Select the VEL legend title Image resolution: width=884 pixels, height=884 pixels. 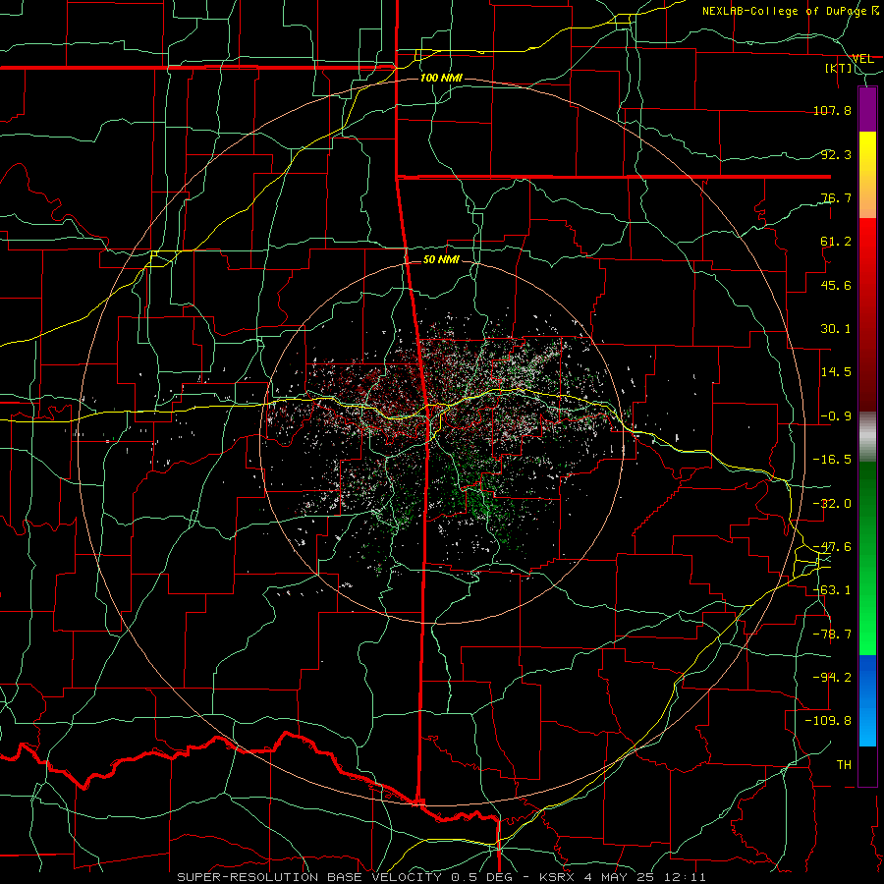pyautogui.click(x=862, y=58)
